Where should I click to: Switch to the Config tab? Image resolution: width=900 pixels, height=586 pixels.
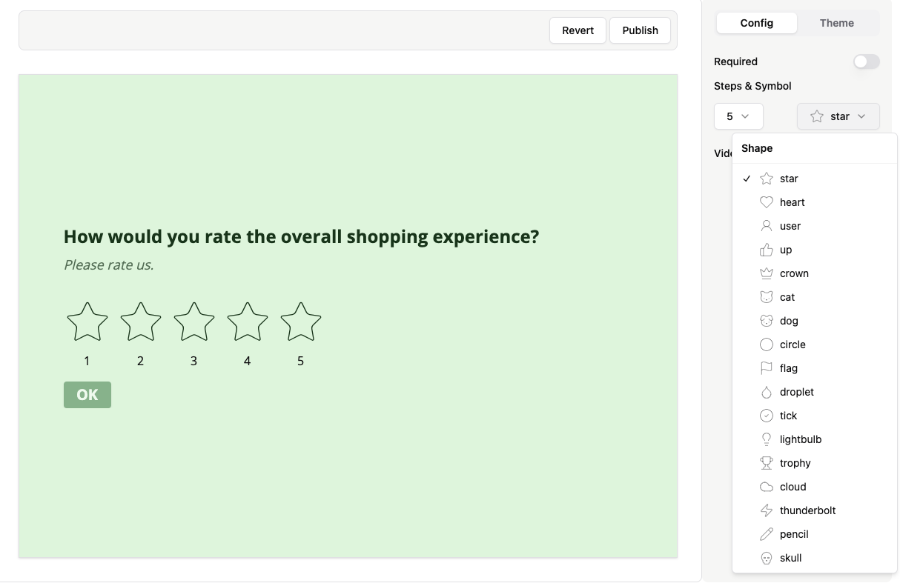click(756, 23)
